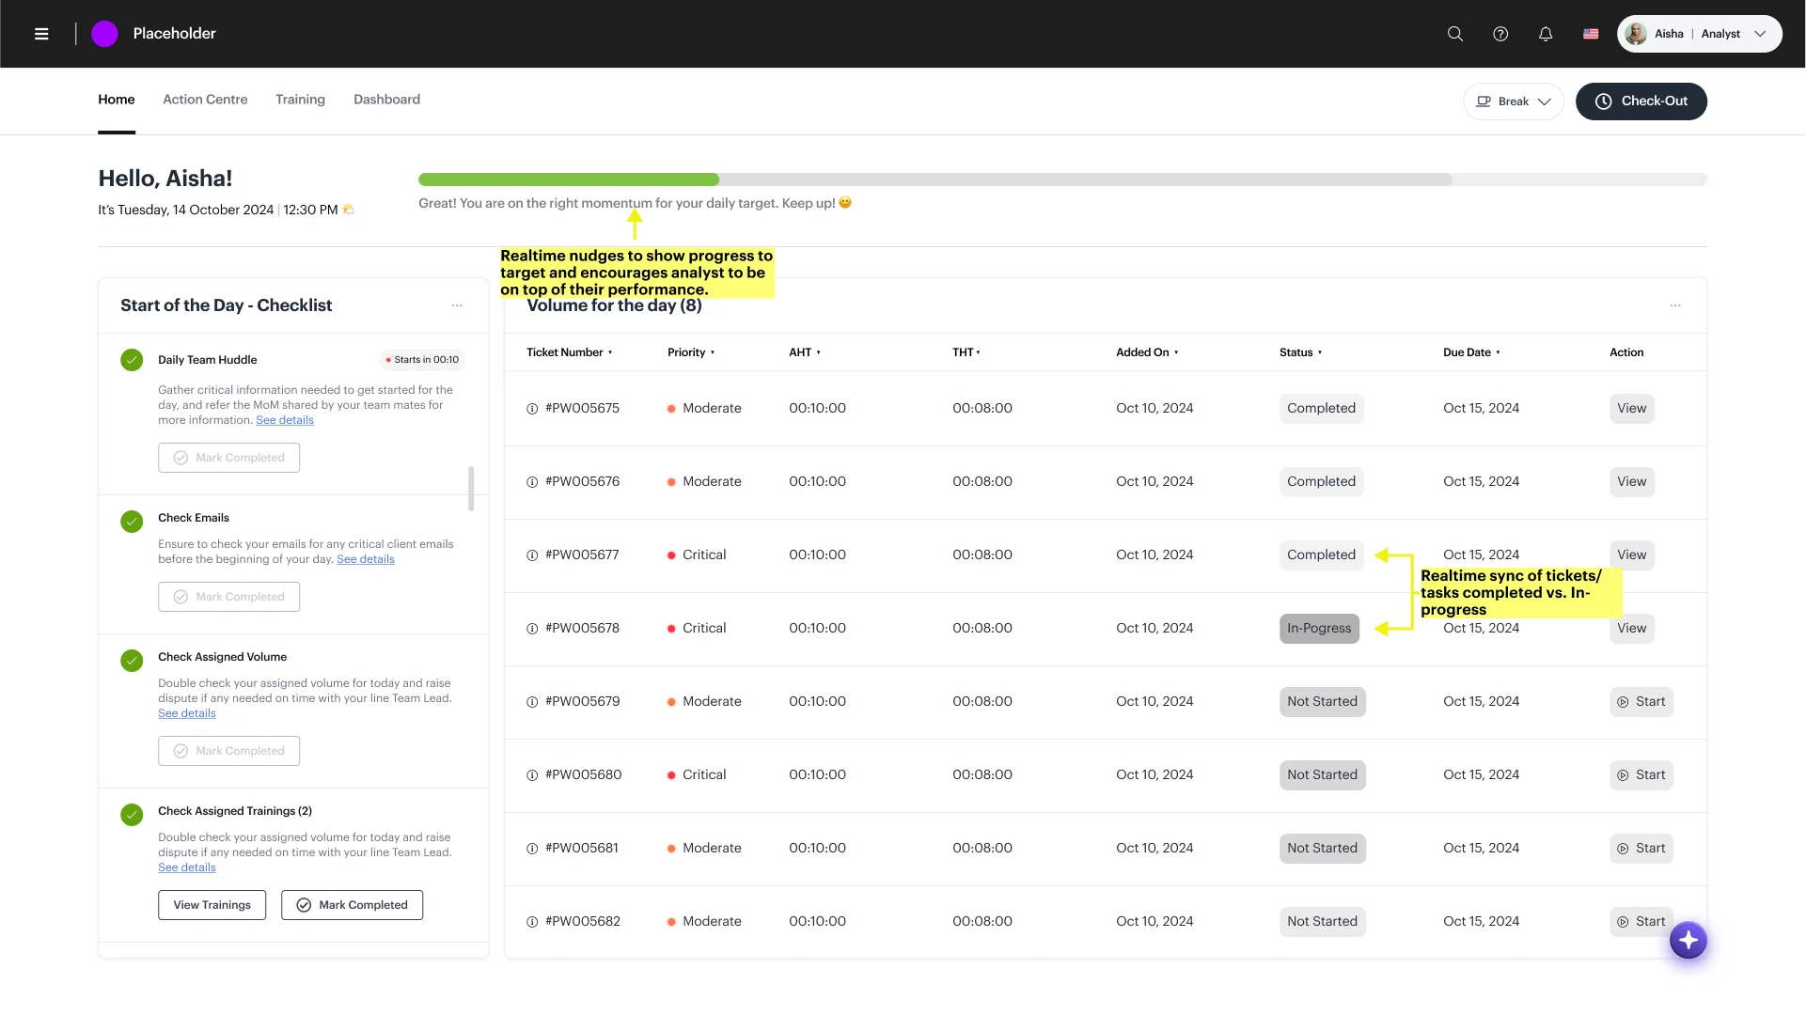Switch to the Training tab
Image resolution: width=1806 pixels, height=1015 pixels.
pyautogui.click(x=300, y=100)
